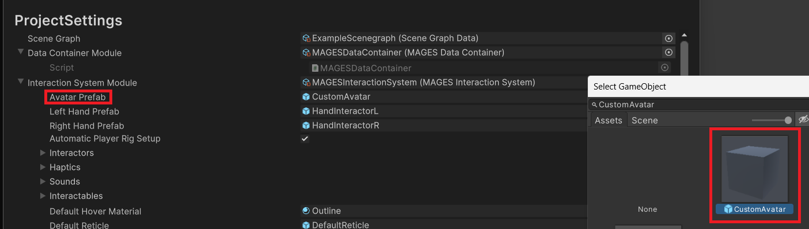
Task: Click the MAGESInteractionSystem field value
Action: 445,83
